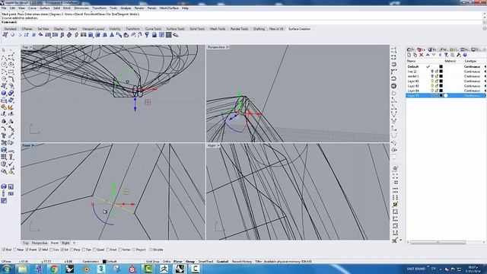Select the pointer tool at top of left toolbar

coord(4,50)
